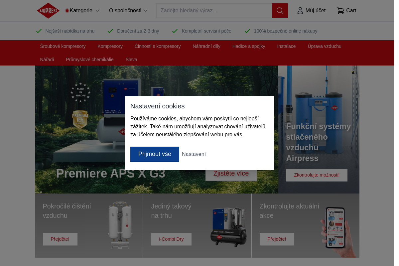Click the i-Combi Dry button
The image size is (399, 266).
[171, 239]
